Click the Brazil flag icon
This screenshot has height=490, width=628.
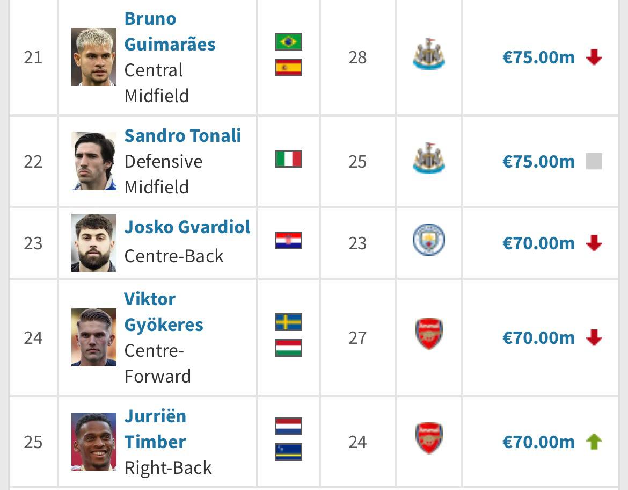click(x=288, y=42)
